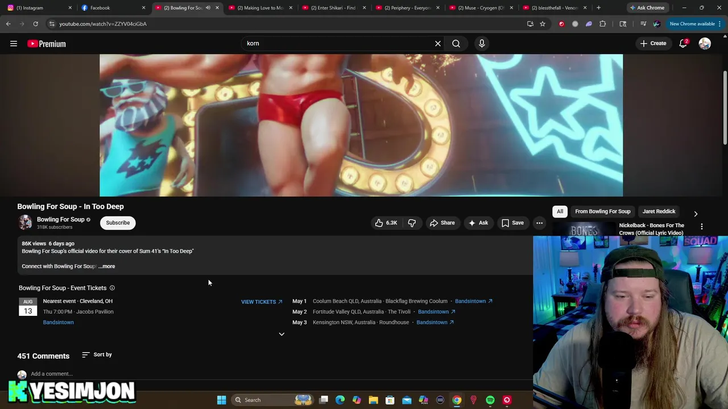The image size is (728, 409).
Task: Open Bowling For Soup channel avatar
Action: [25, 222]
